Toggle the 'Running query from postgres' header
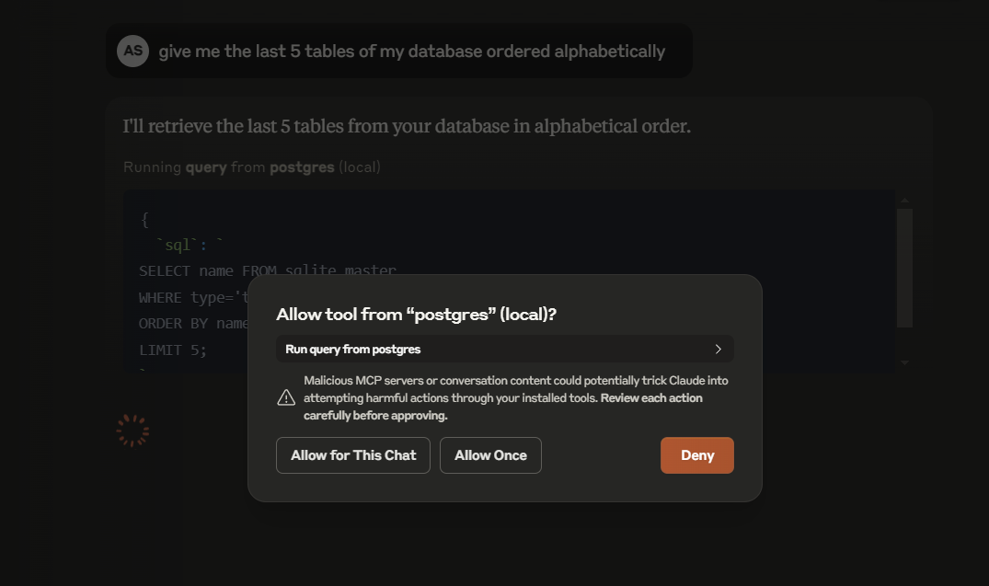The height and width of the screenshot is (586, 989). pyautogui.click(x=252, y=167)
